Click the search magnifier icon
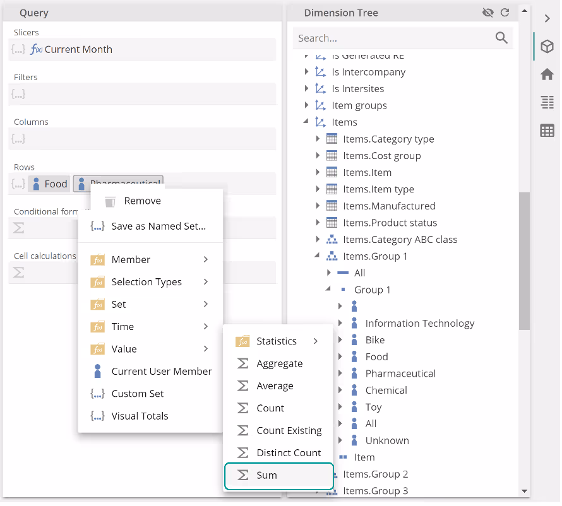Screen dimensions: 562x506 click(501, 38)
